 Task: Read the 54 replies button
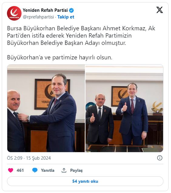point(85,181)
